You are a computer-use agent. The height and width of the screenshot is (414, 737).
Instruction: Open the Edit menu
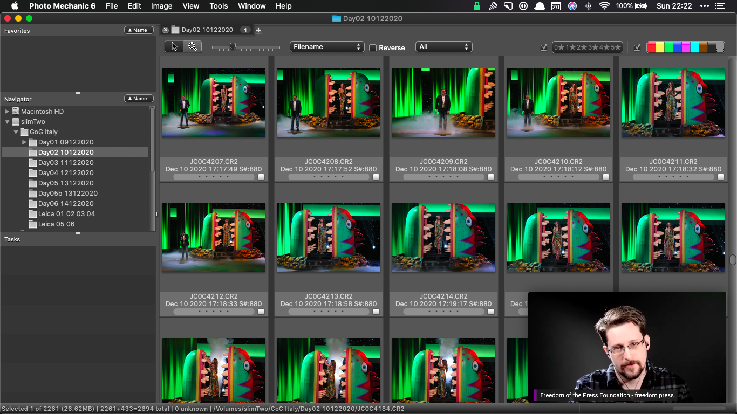point(134,6)
